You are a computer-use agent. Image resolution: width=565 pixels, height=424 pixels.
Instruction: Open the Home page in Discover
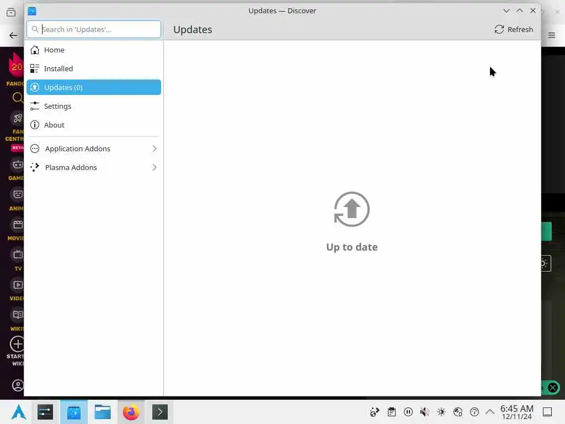94,50
